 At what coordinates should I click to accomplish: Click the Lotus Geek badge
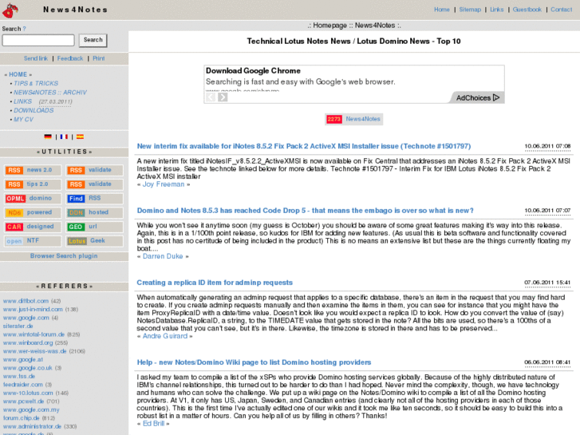[94, 240]
